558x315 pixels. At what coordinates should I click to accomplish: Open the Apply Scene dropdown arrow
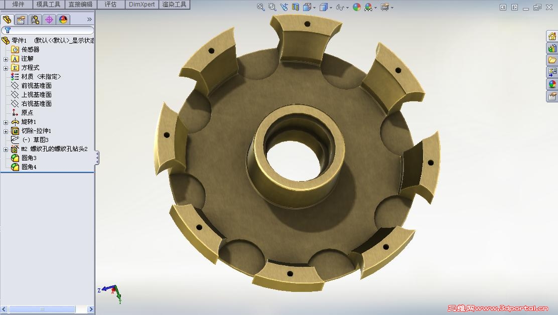click(375, 8)
